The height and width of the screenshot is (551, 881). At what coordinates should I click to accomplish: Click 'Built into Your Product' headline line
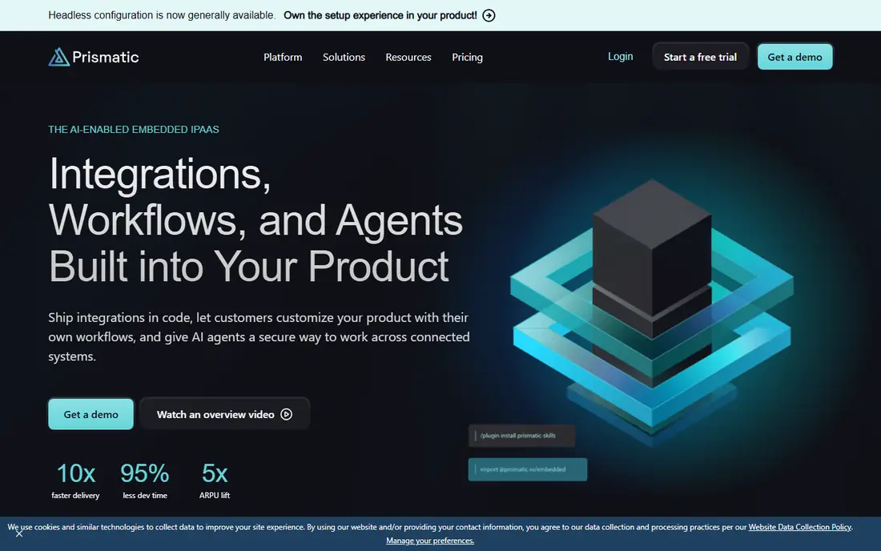coord(249,266)
